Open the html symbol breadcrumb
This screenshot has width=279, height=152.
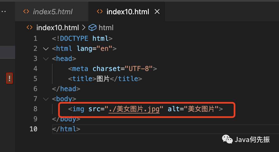pos(106,28)
